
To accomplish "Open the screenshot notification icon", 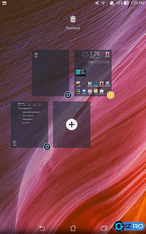I will point(4,3).
